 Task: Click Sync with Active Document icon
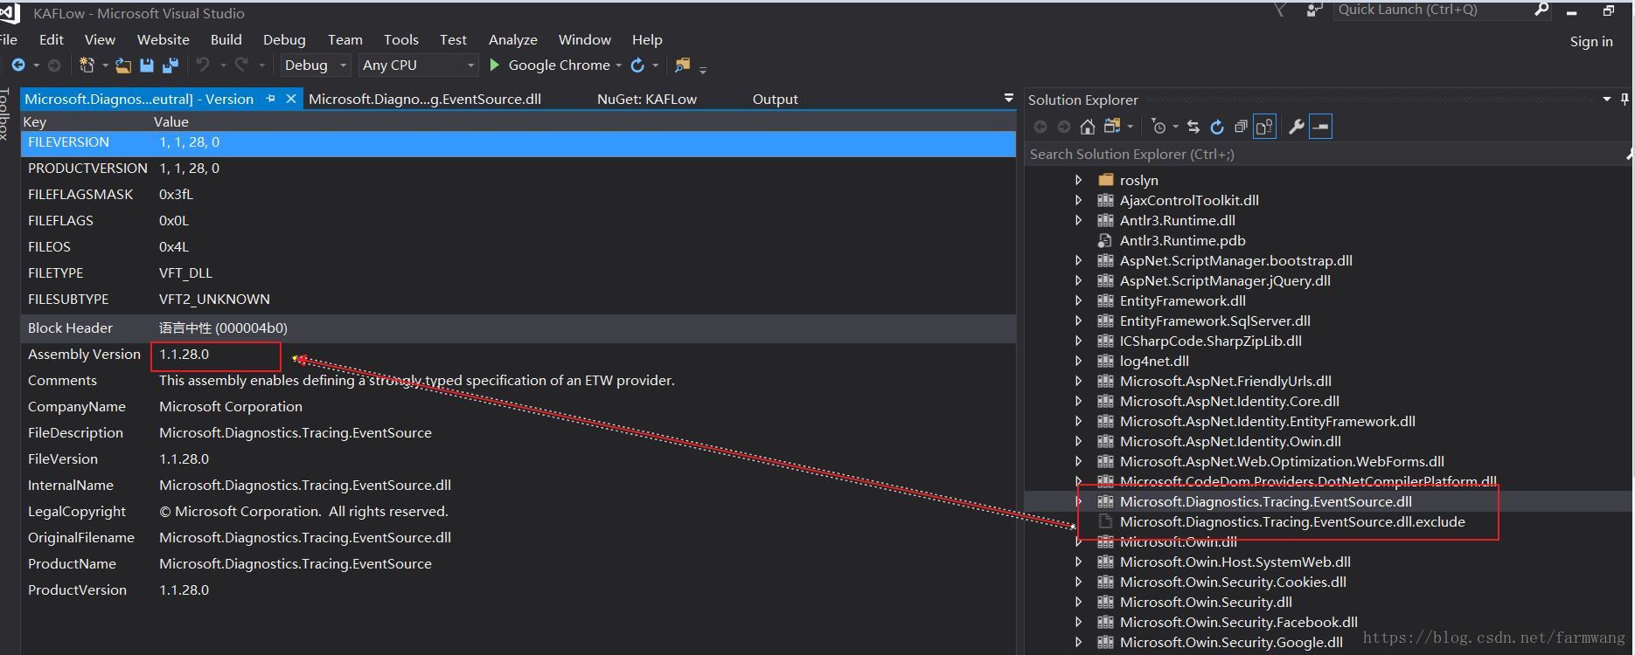coord(1193,127)
